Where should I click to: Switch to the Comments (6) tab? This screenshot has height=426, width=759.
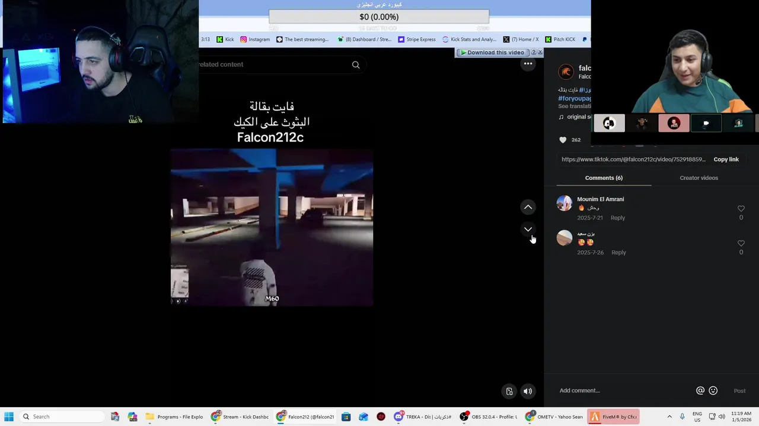pos(604,177)
